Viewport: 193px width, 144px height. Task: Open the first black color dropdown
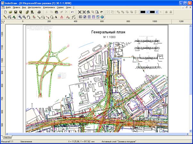tap(147, 12)
